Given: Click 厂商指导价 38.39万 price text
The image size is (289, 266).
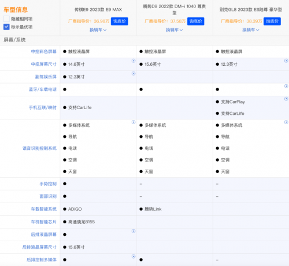Looking at the screenshot, I should (242, 21).
